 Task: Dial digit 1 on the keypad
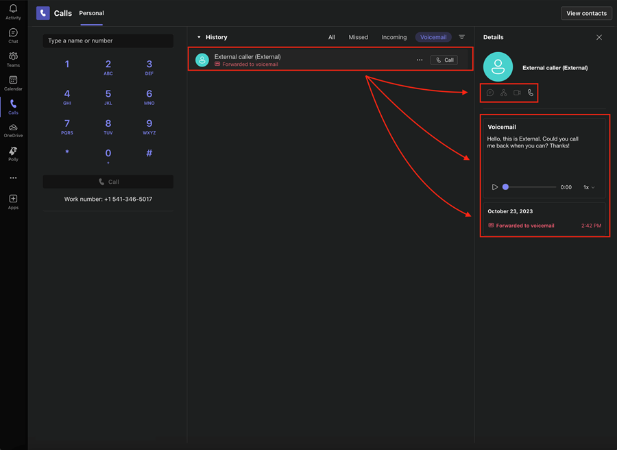tap(67, 64)
